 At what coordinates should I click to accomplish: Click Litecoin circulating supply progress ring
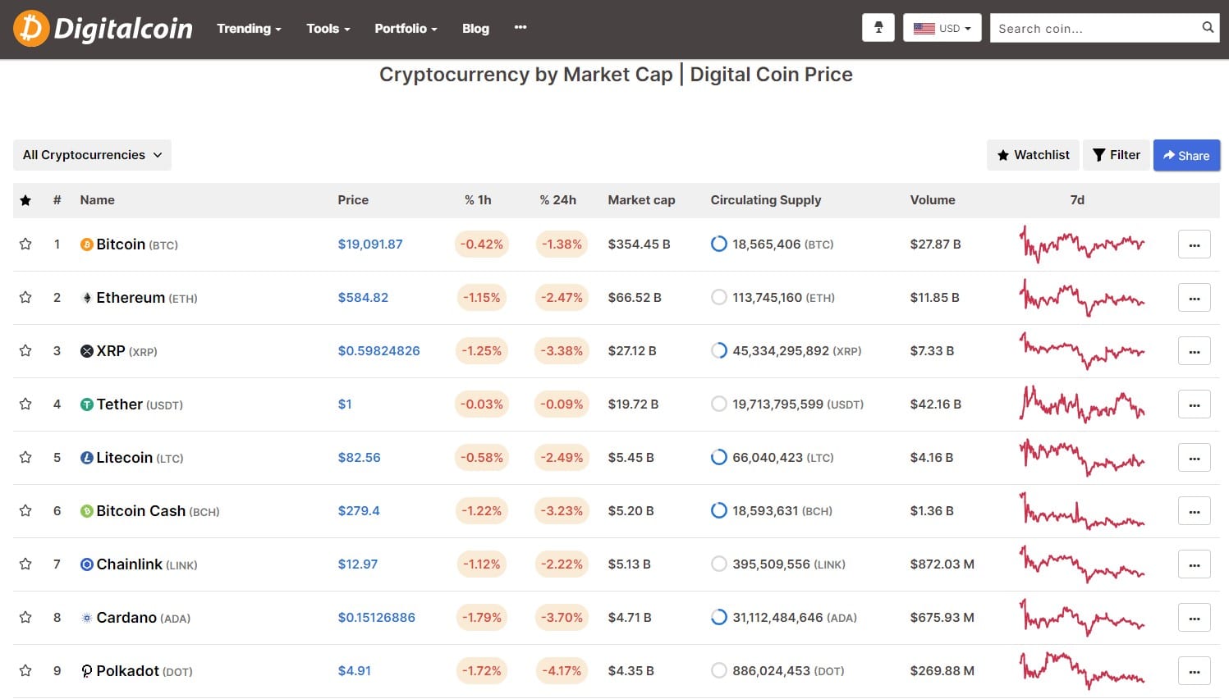click(718, 458)
